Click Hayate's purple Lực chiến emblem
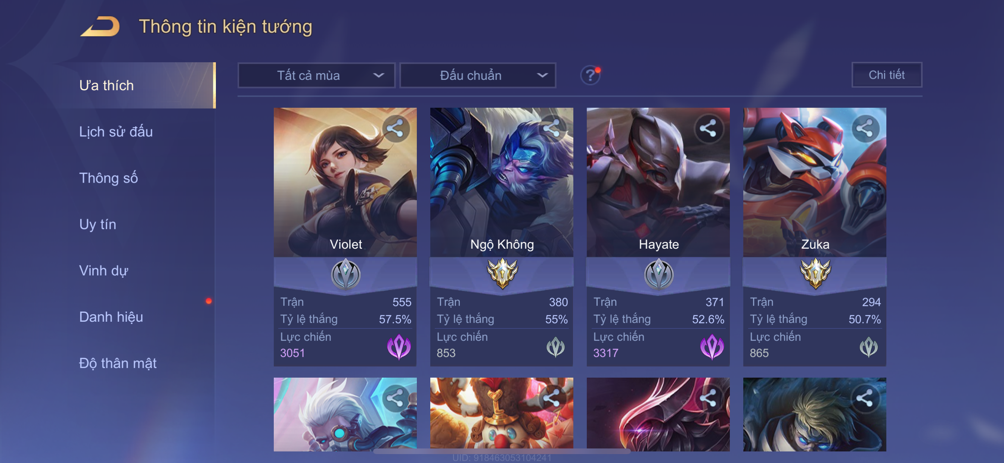This screenshot has width=1004, height=463. point(712,346)
